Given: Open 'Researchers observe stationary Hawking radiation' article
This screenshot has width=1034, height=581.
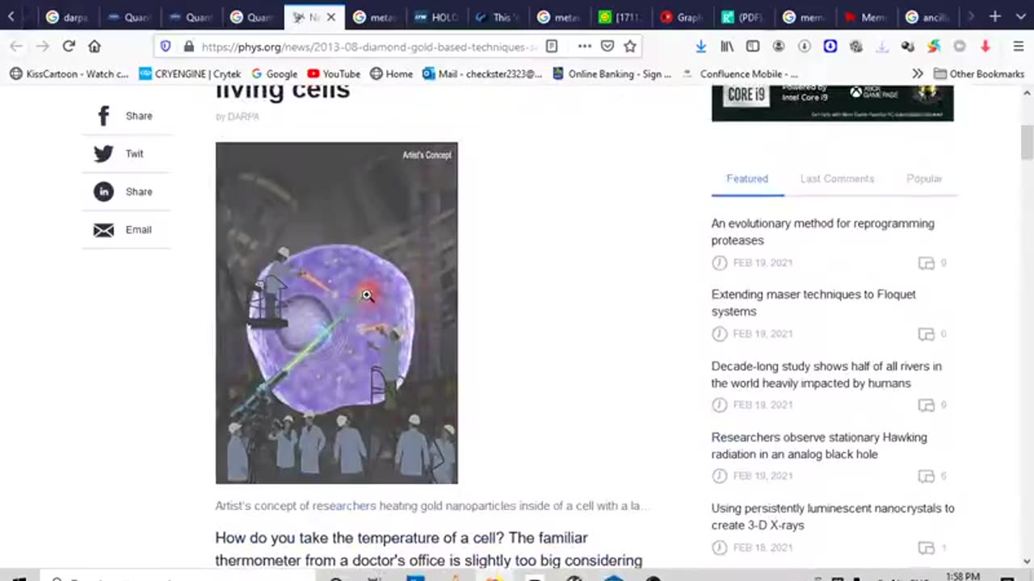Looking at the screenshot, I should (819, 445).
